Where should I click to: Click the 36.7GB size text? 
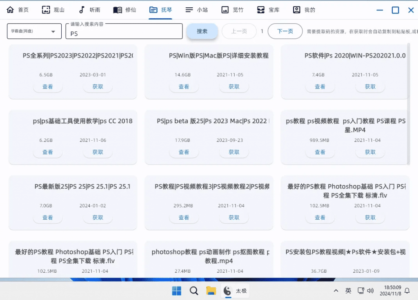pos(318,271)
